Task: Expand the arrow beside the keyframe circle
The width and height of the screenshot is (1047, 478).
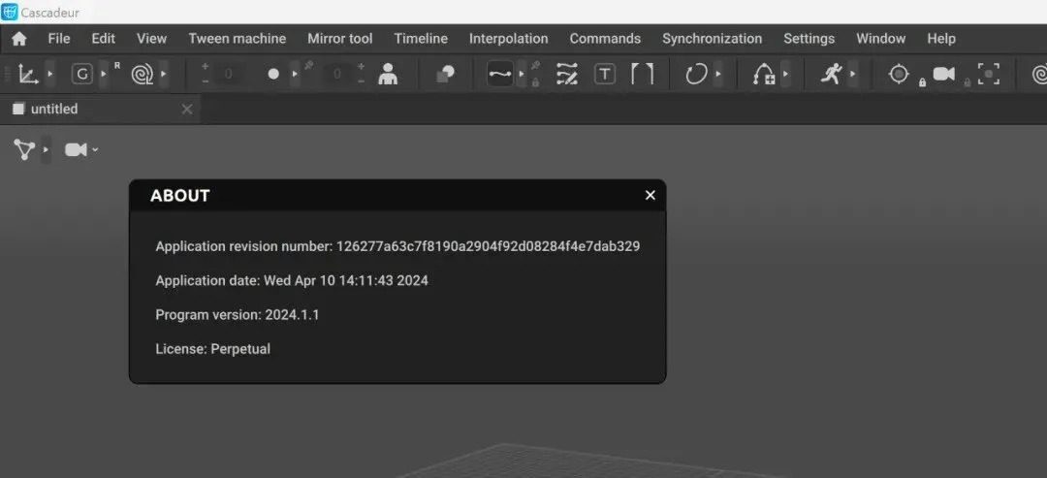Action: coord(295,74)
